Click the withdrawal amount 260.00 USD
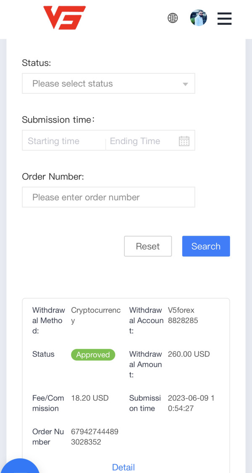 tap(189, 354)
